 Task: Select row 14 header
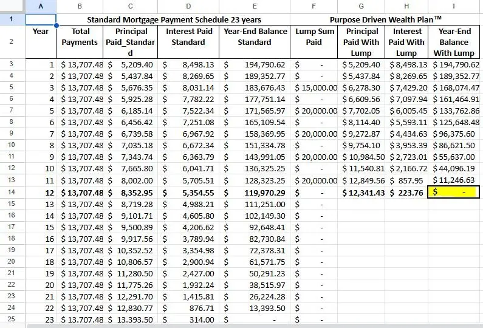pos(12,192)
